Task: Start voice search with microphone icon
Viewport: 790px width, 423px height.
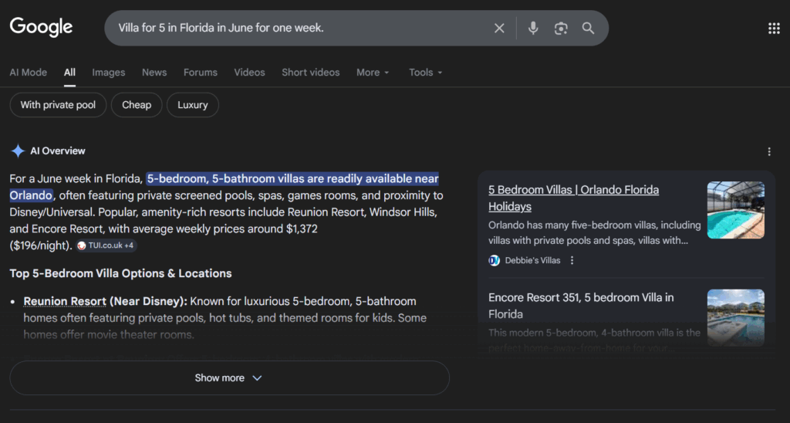Action: click(x=533, y=29)
